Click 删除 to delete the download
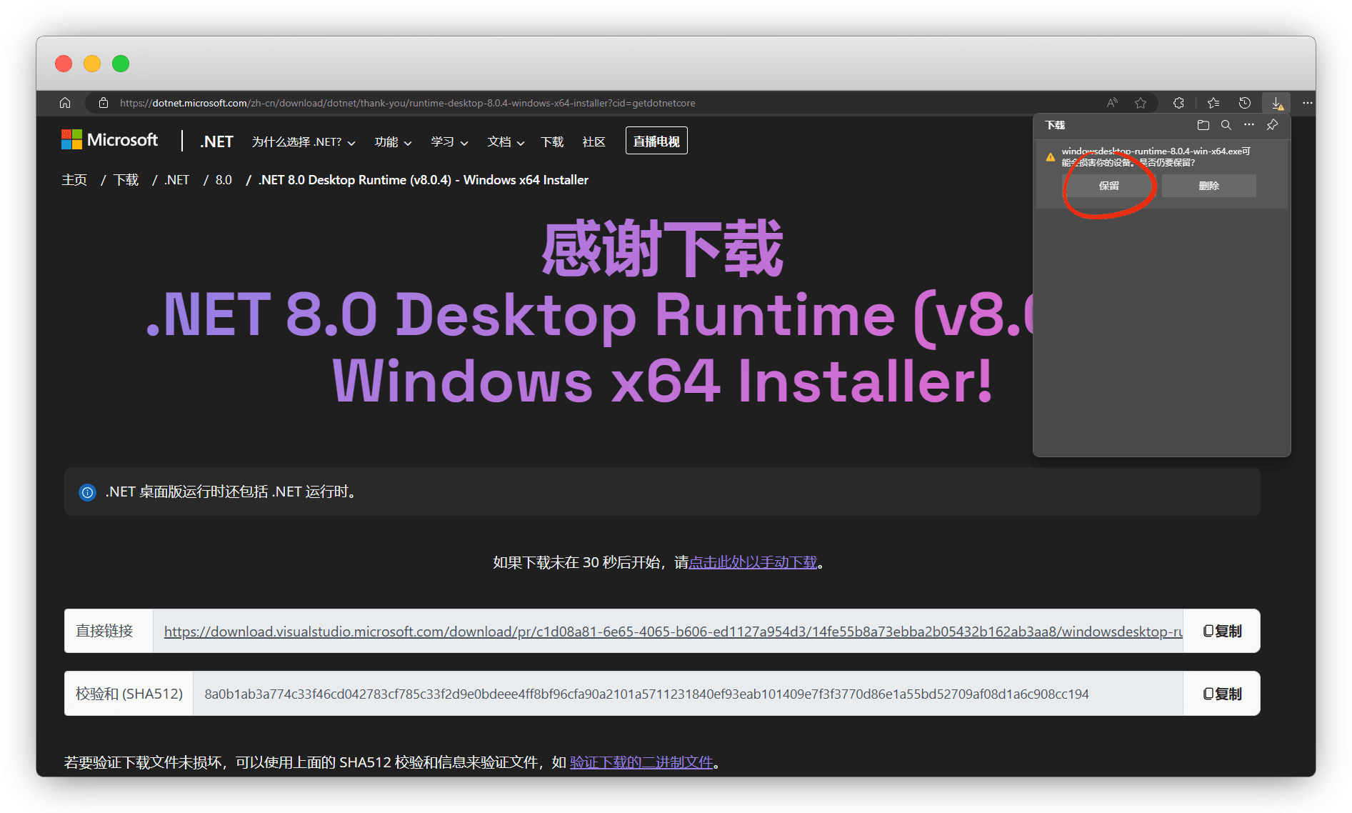The width and height of the screenshot is (1352, 813). click(x=1208, y=186)
